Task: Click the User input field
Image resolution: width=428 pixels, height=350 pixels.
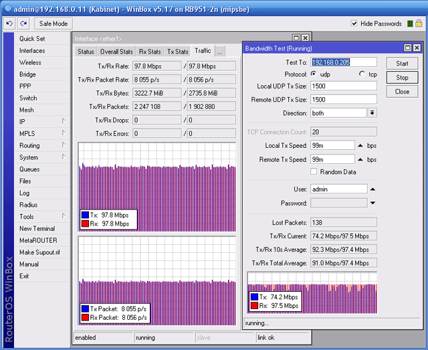Action: 339,189
